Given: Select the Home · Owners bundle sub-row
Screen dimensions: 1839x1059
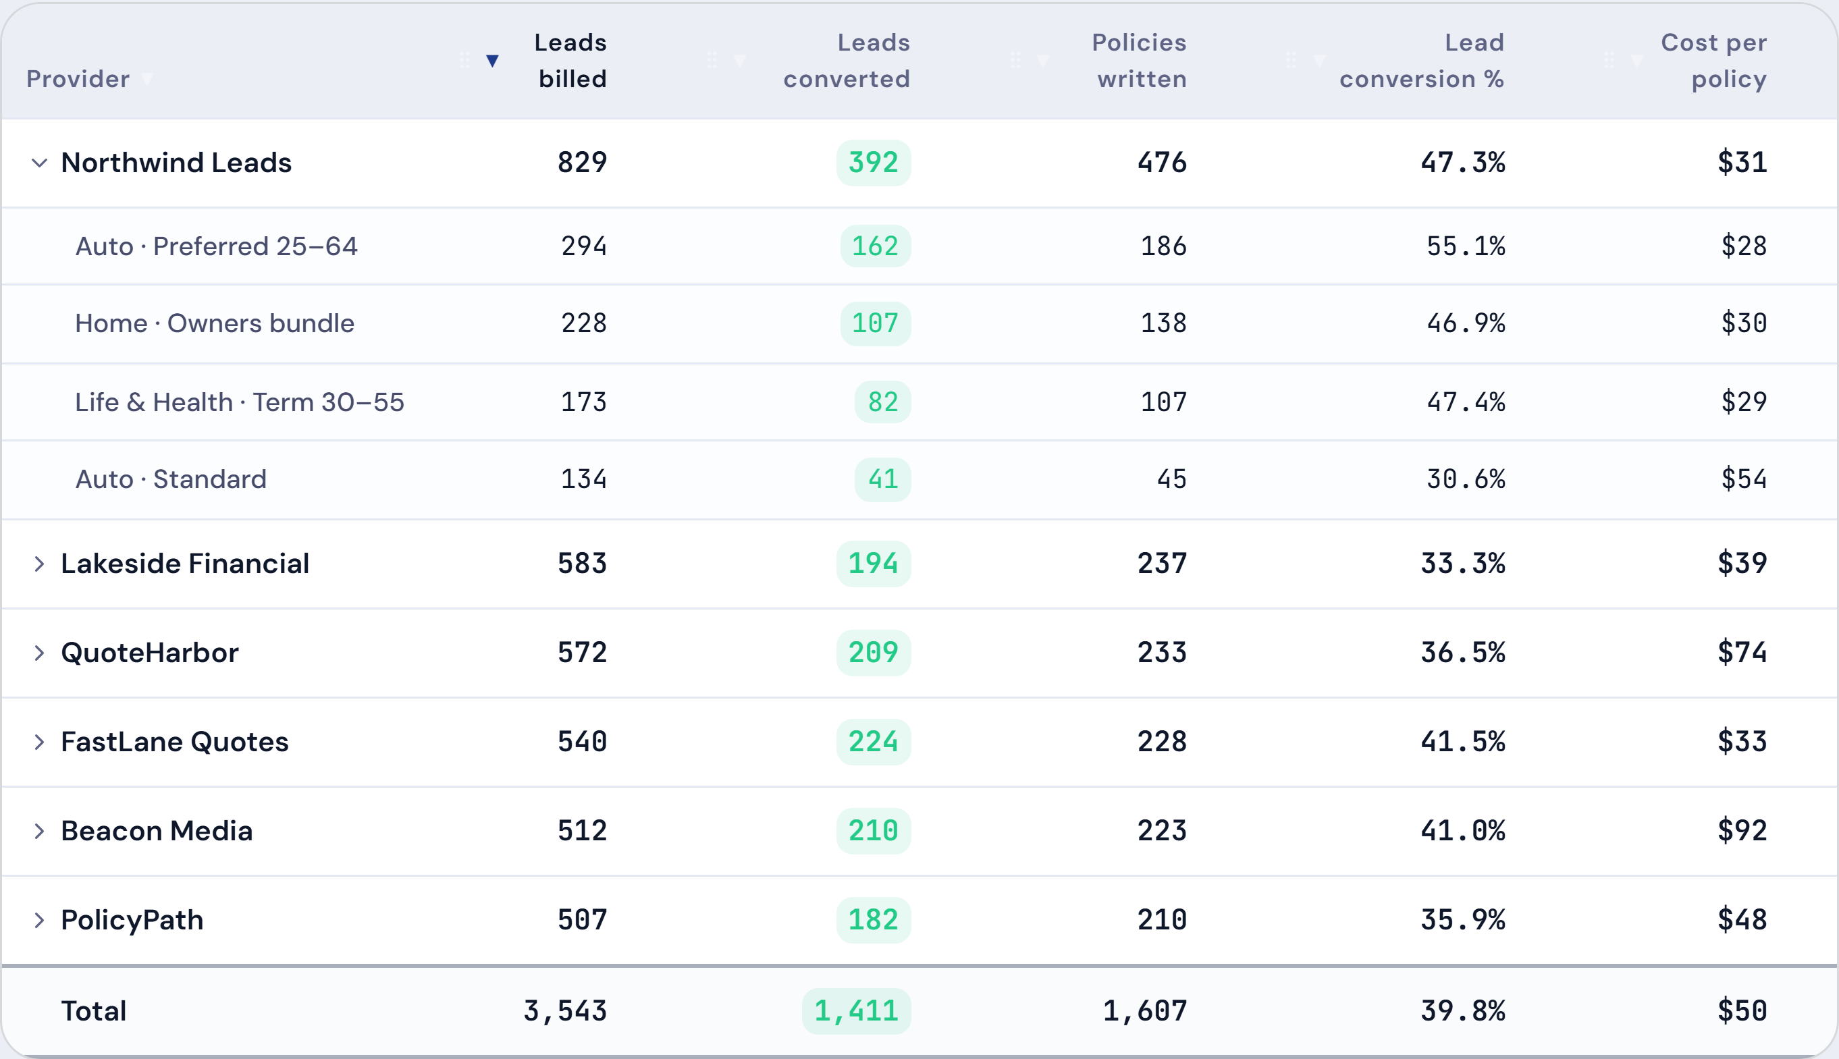Looking at the screenshot, I should (919, 324).
